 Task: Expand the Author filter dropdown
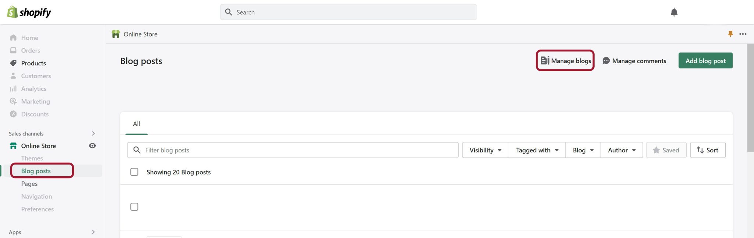(622, 150)
